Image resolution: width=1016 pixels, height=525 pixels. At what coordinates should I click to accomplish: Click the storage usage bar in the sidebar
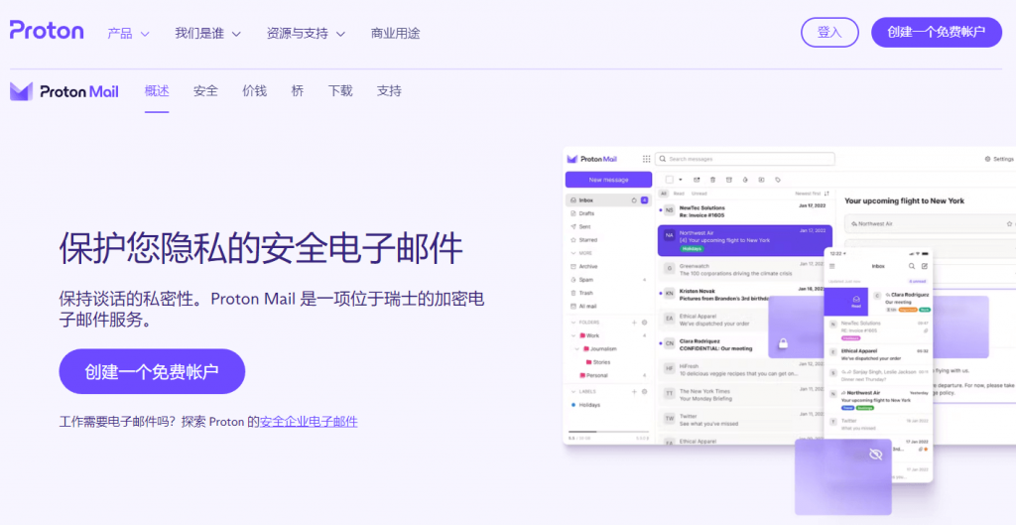coord(608,432)
